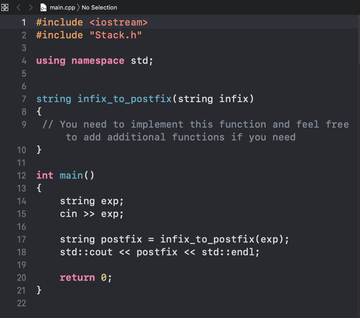Click line number 7 in the gutter
The width and height of the screenshot is (360, 318).
click(24, 99)
